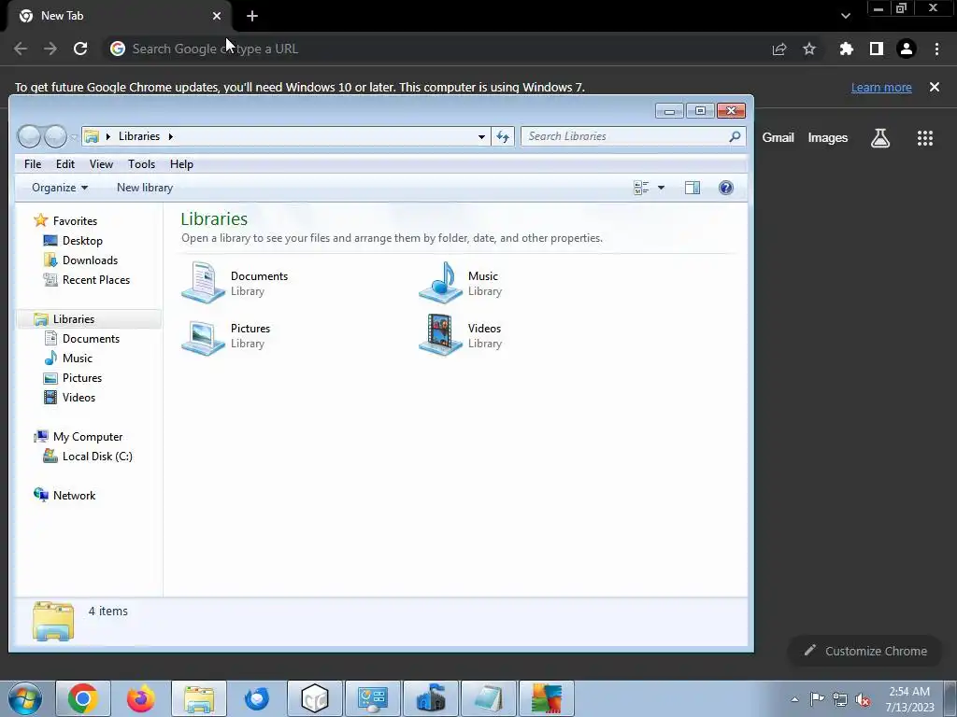957x717 pixels.
Task: Click the muted volume tray icon
Action: coord(863,699)
